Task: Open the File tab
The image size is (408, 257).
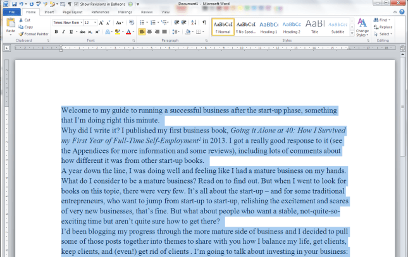Action: click(x=12, y=12)
